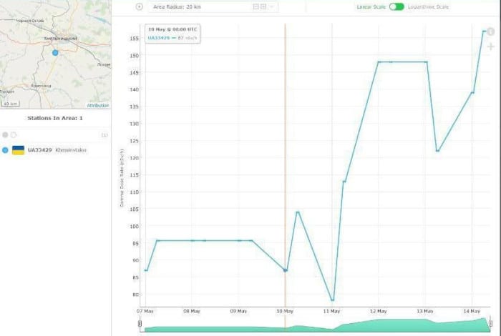The image size is (501, 336).
Task: Click the Ukraine flag icon for station UA33420
Action: pyautogui.click(x=19, y=151)
